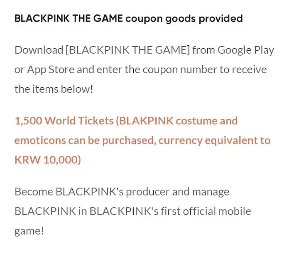Click the word "Download" starting the paragraph
This screenshot has height=267, width=294.
tap(38, 50)
